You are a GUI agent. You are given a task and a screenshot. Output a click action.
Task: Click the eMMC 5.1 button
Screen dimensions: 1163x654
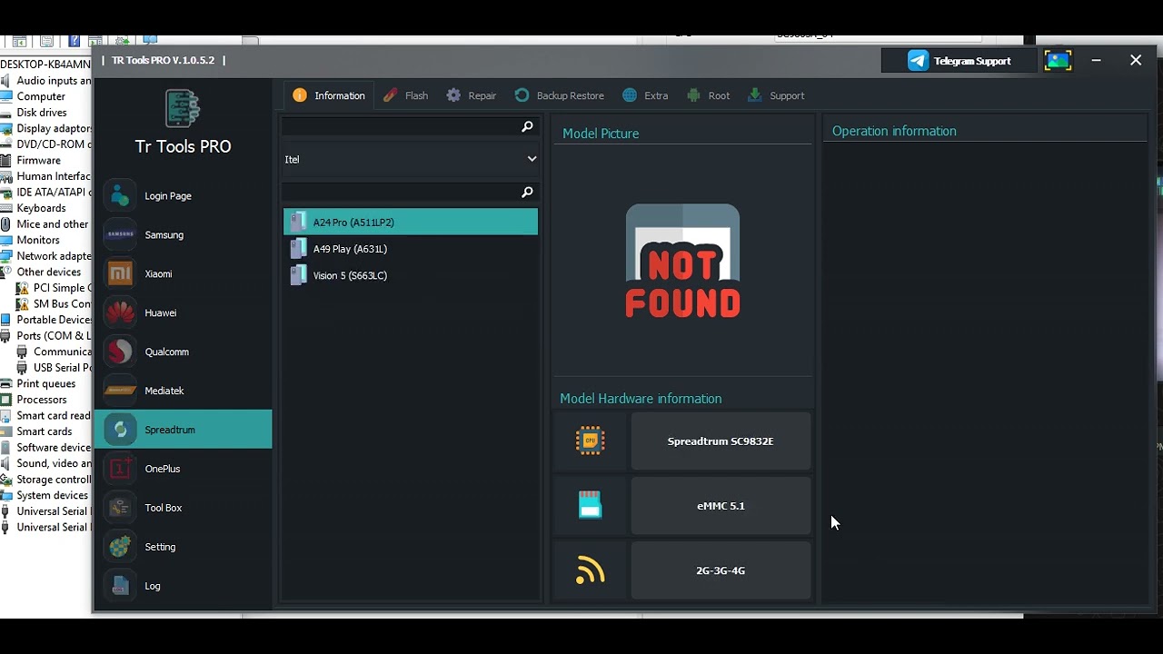click(721, 506)
